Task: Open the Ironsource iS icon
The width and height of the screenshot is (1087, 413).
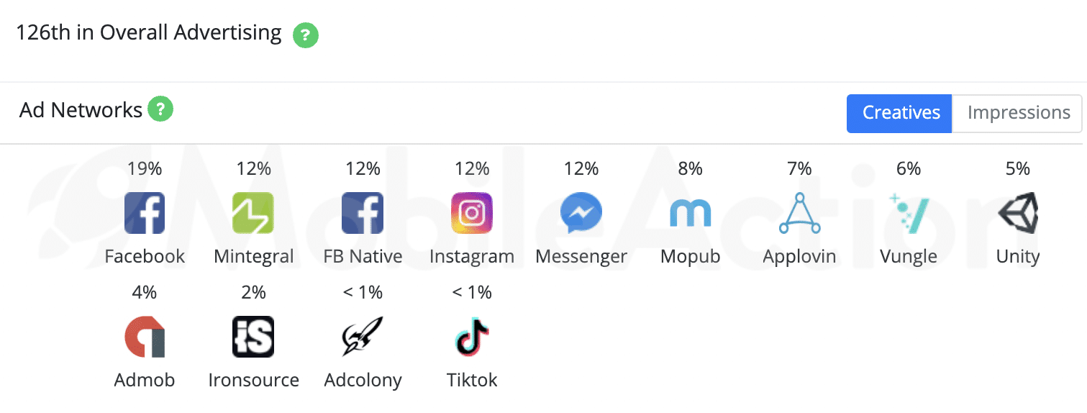Action: click(253, 337)
